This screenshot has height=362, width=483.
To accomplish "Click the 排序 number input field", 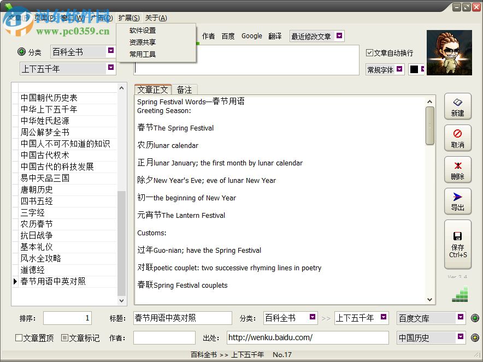I will (67, 318).
